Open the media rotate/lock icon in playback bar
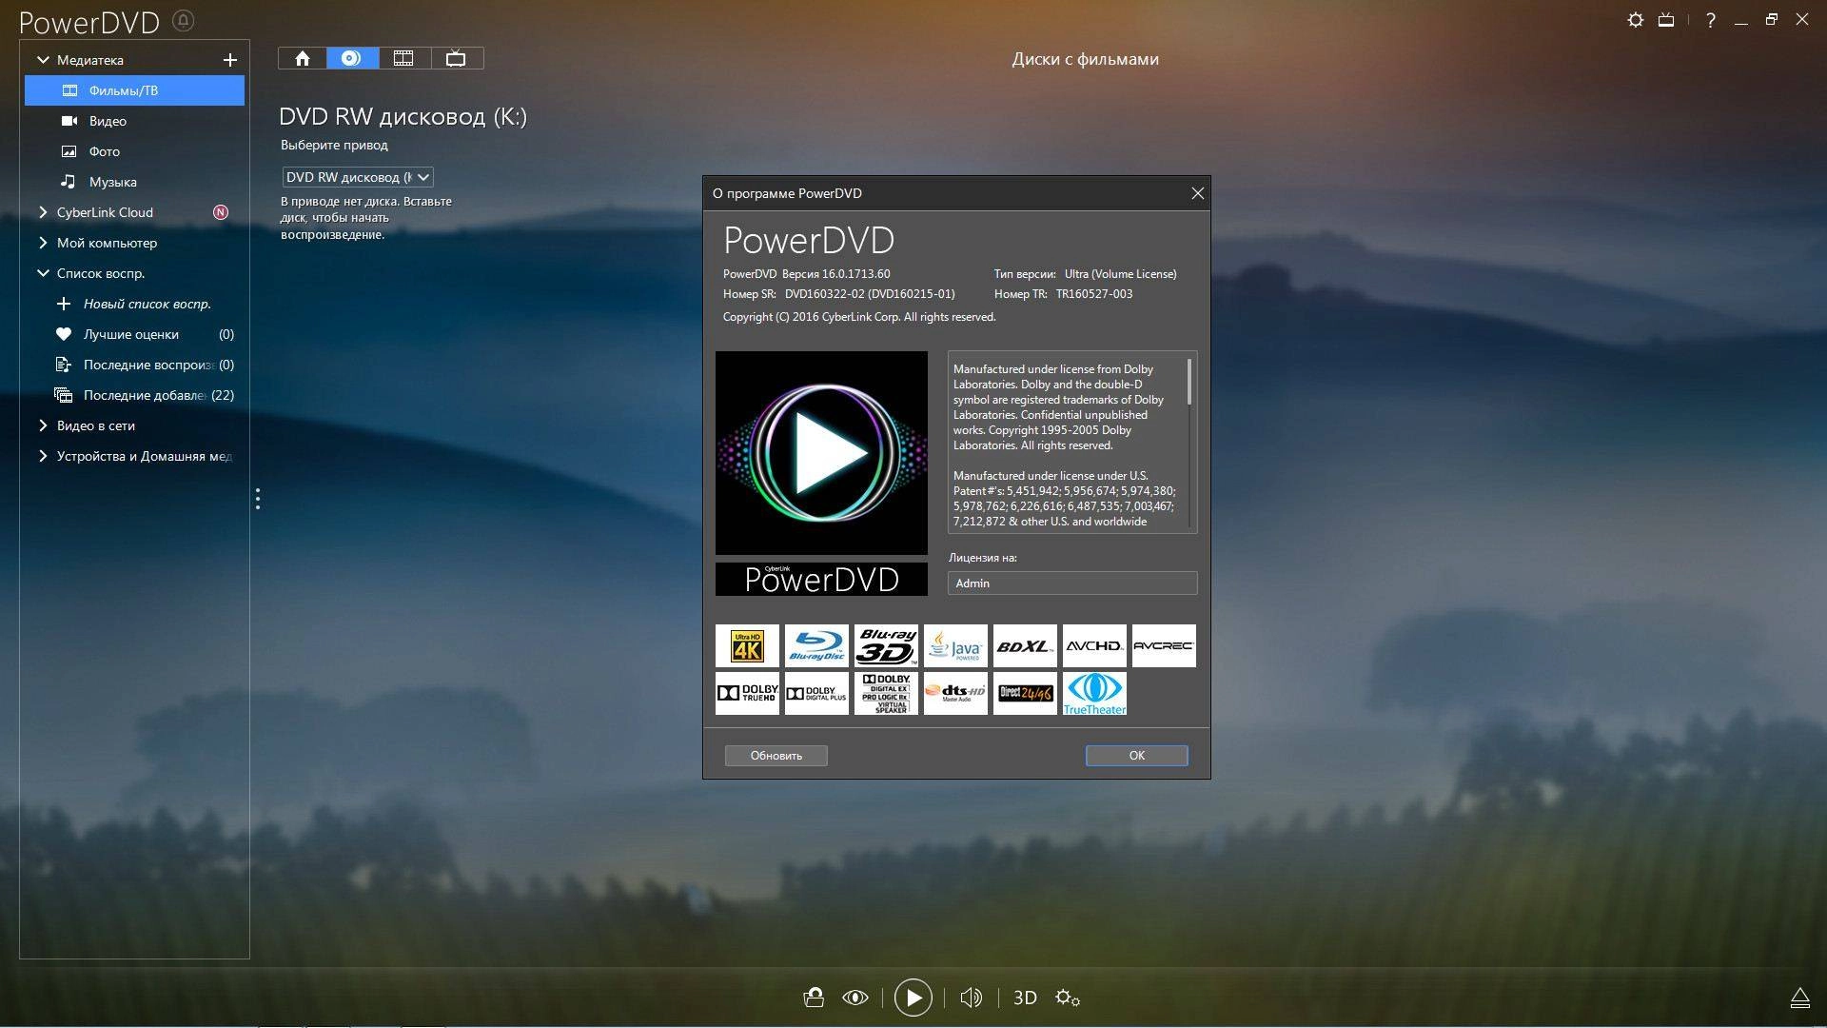Screen dimensions: 1827x1028 coord(814,998)
